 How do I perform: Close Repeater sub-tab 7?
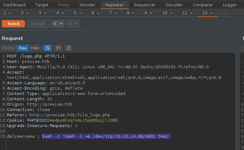coord(116,13)
